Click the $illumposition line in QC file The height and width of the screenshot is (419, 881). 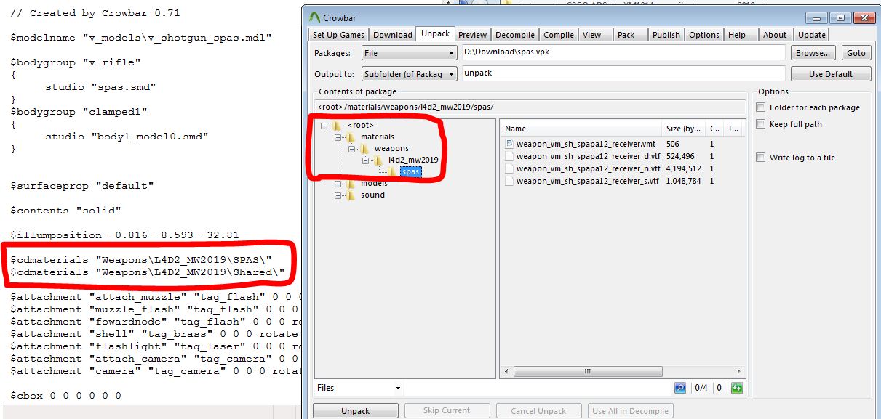click(124, 235)
